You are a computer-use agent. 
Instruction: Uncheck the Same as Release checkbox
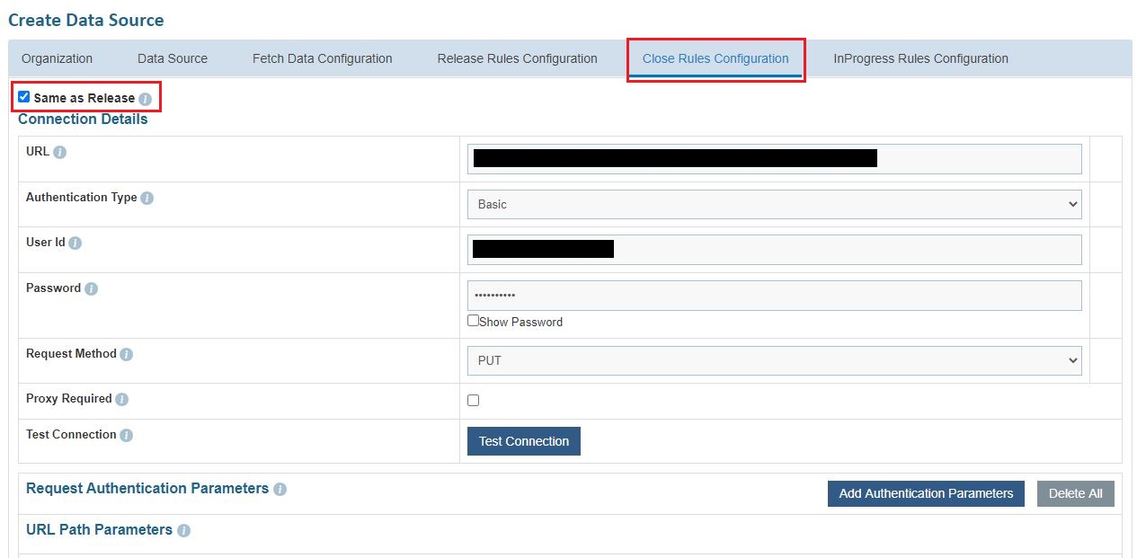tap(24, 97)
